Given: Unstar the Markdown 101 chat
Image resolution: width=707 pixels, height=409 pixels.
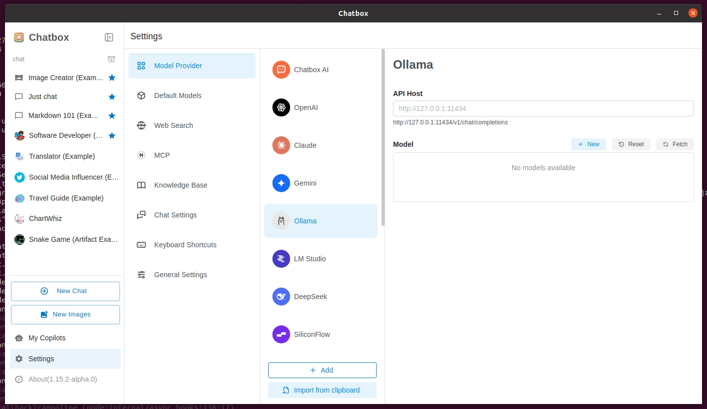Looking at the screenshot, I should [x=112, y=115].
